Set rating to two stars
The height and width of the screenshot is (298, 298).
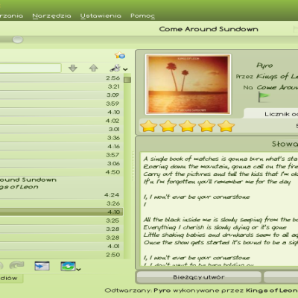[168, 126]
